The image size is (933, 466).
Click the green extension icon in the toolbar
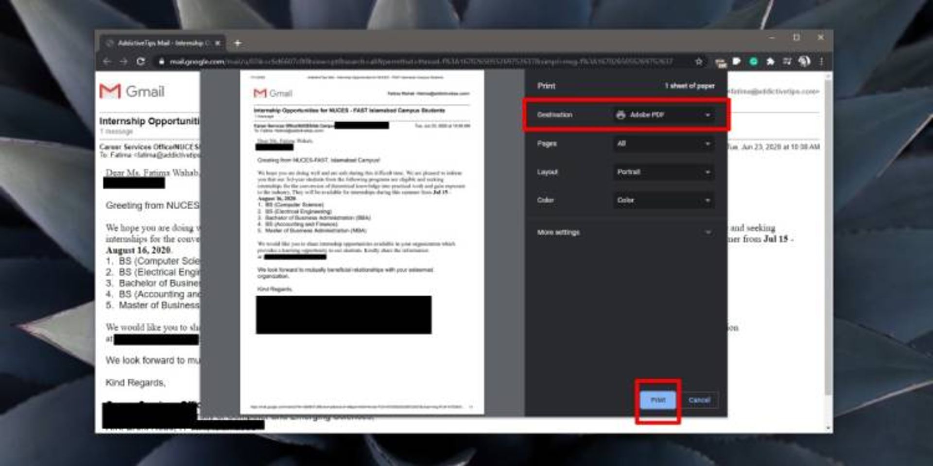754,62
